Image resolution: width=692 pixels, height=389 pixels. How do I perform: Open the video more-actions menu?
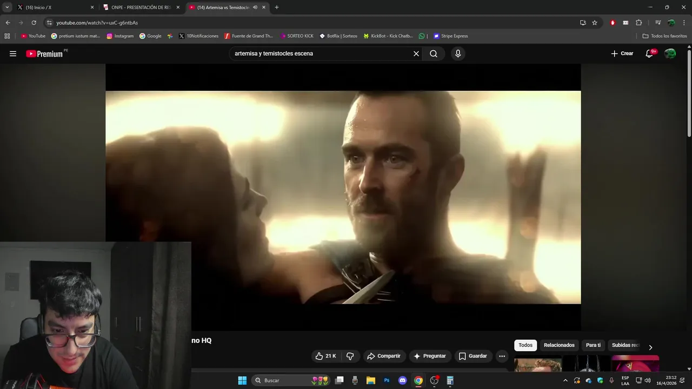(502, 356)
